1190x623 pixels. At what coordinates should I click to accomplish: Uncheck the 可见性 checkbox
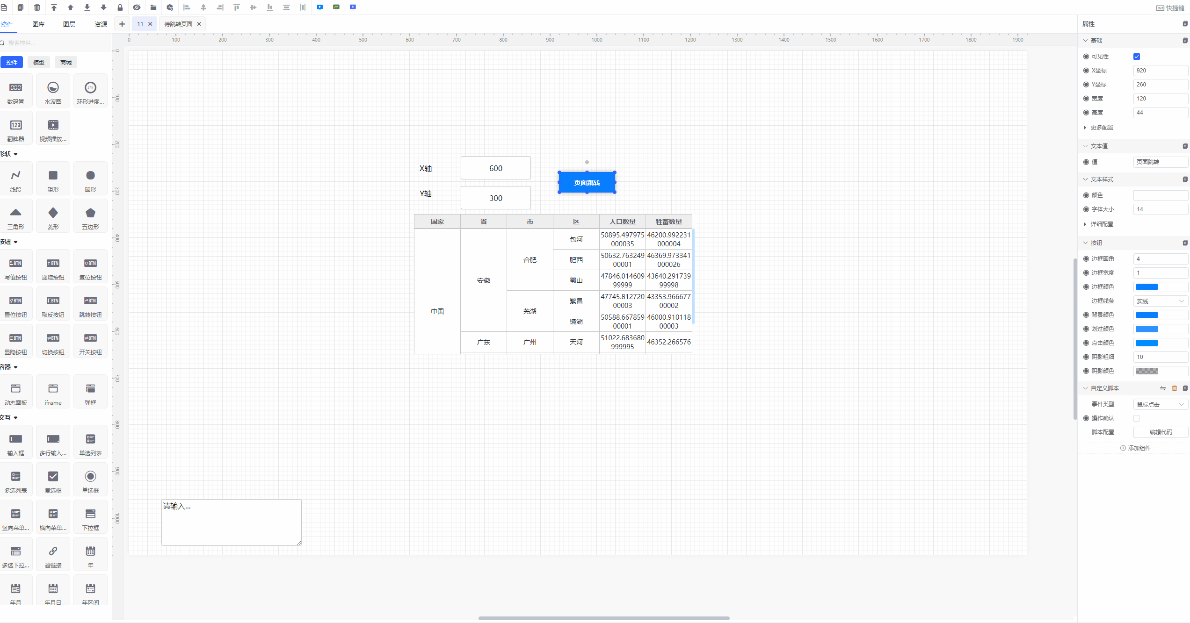[x=1137, y=57]
